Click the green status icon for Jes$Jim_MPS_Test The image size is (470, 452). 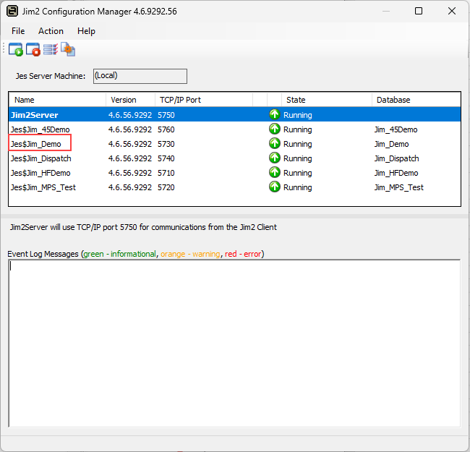pos(274,187)
